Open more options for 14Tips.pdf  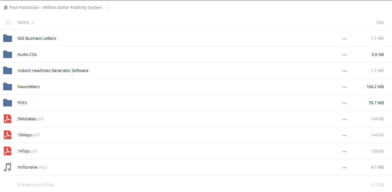pos(345,151)
